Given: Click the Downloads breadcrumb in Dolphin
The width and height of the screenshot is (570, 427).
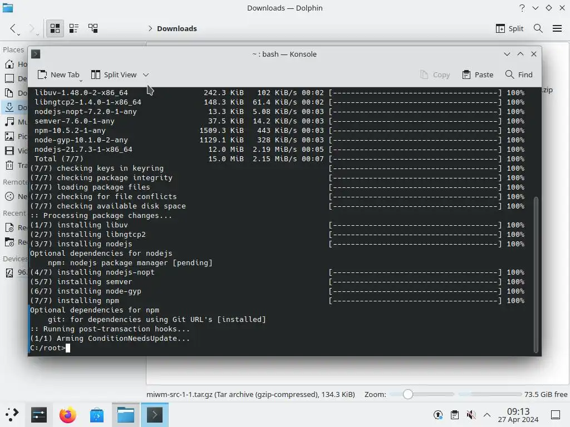Looking at the screenshot, I should (176, 29).
